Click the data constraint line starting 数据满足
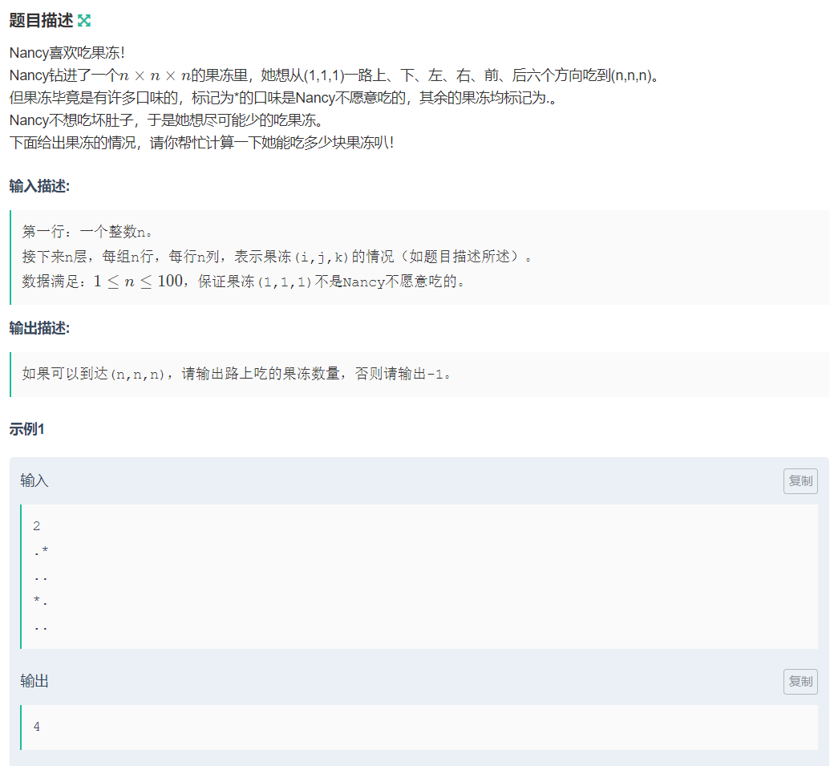 click(x=244, y=281)
